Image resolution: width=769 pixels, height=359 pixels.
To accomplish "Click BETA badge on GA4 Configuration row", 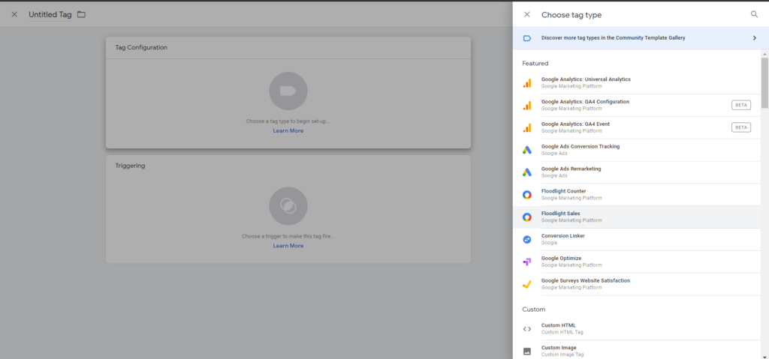I will click(741, 105).
